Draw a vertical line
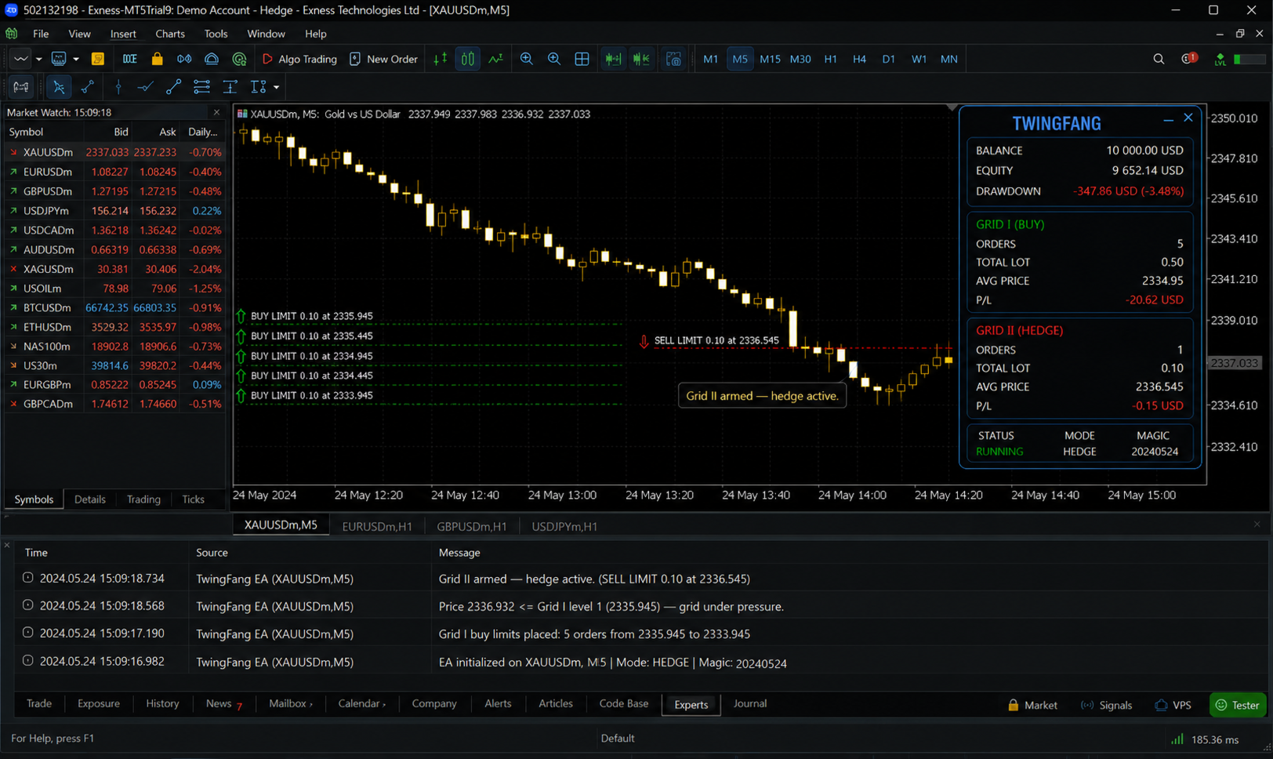Image resolution: width=1273 pixels, height=759 pixels. [118, 87]
